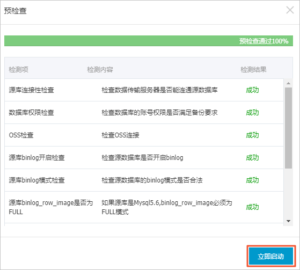This screenshot has width=300, height=270.
Task: Select the 源库连接性检查 row
Action: 144,90
